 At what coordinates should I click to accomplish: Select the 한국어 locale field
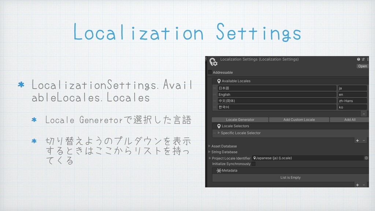coord(277,107)
